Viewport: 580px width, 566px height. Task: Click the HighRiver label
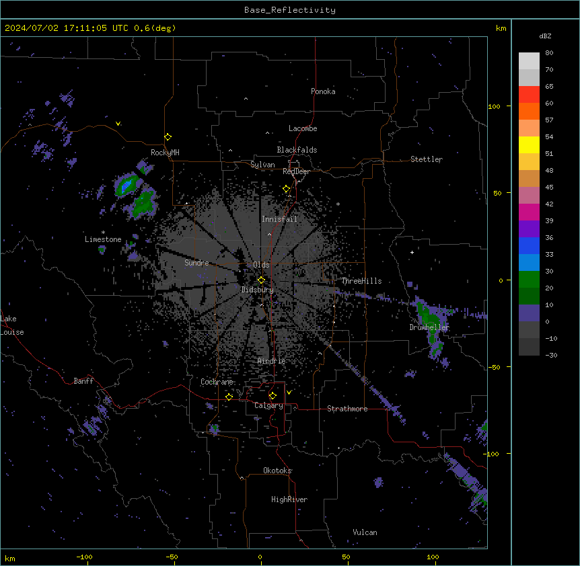289,499
